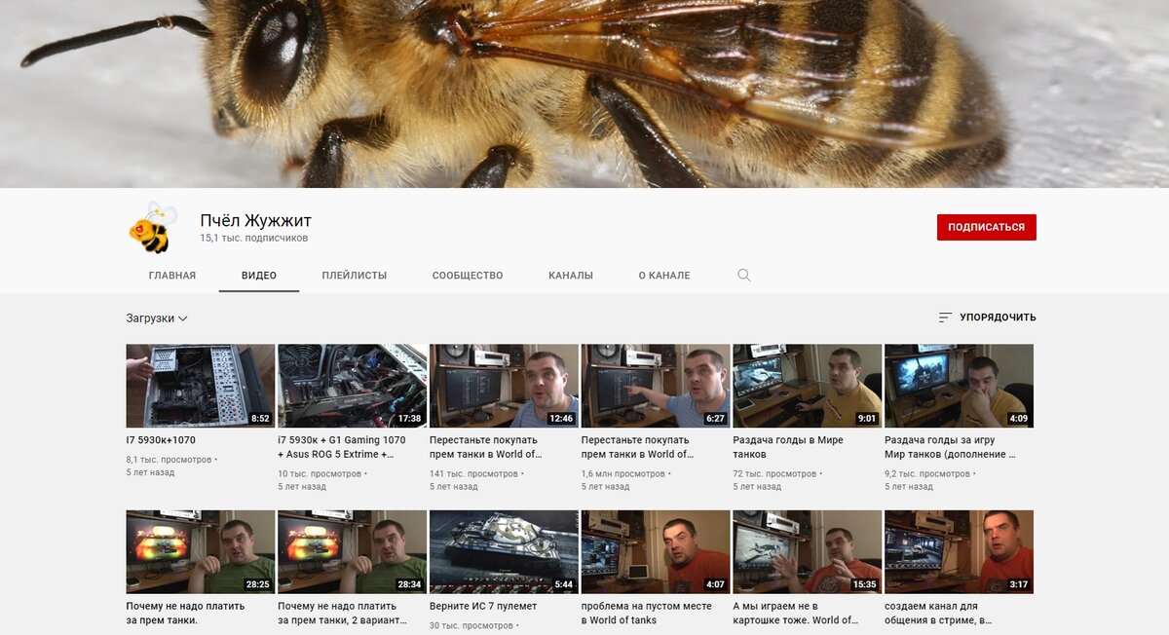The height and width of the screenshot is (635, 1169).
Task: Click the создаем канал для общения thumbnail
Action: click(959, 550)
